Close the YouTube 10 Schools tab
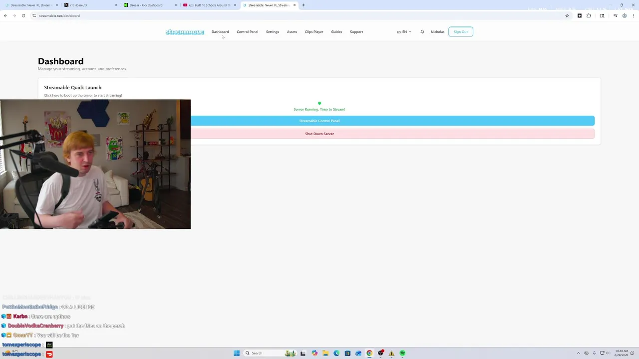 [x=235, y=5]
